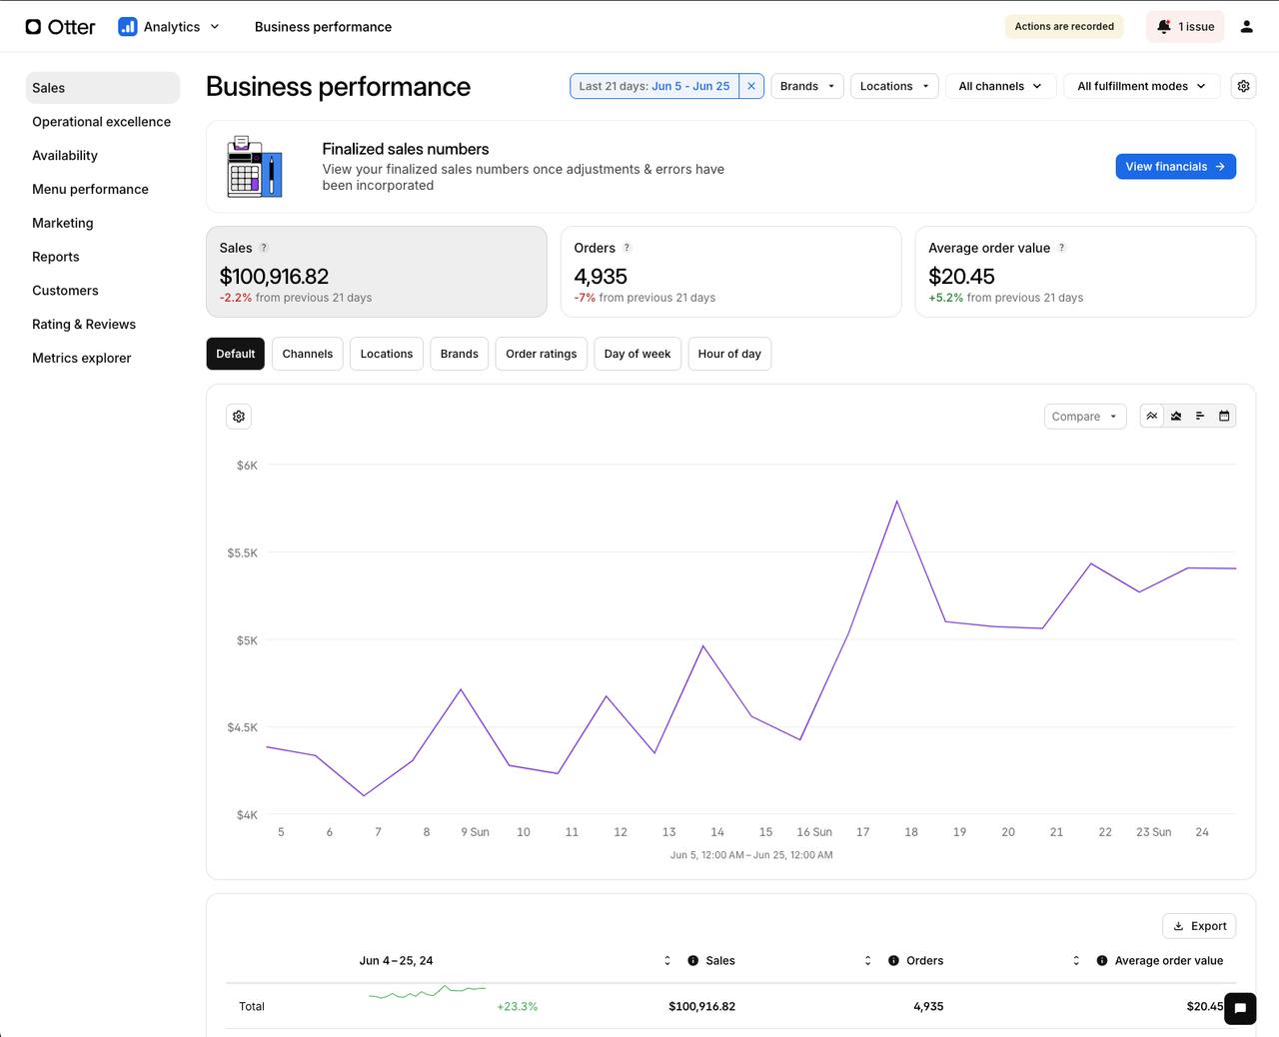Open Menu performance in the sidebar

(x=90, y=189)
